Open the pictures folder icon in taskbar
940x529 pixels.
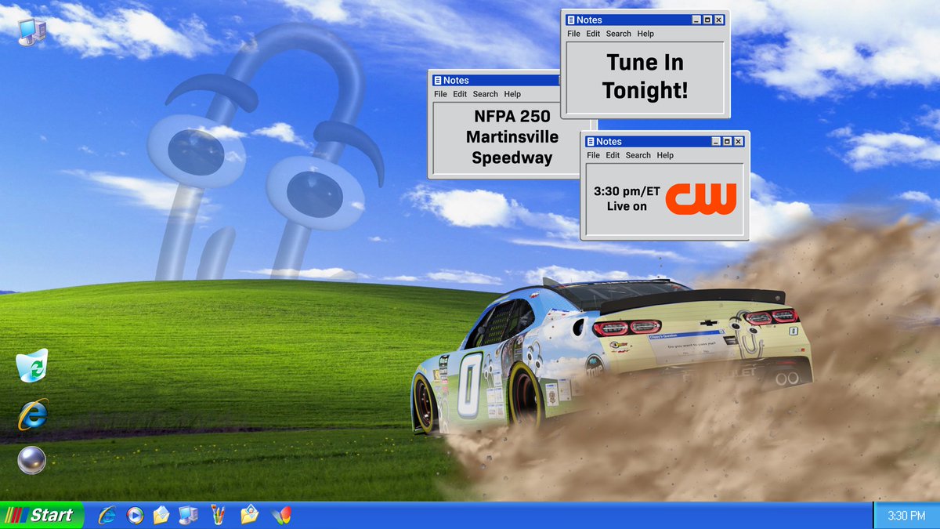[x=249, y=515]
